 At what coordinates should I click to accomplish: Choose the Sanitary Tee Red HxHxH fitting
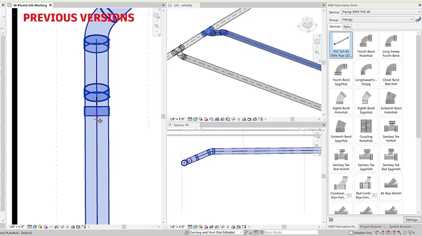point(341,158)
